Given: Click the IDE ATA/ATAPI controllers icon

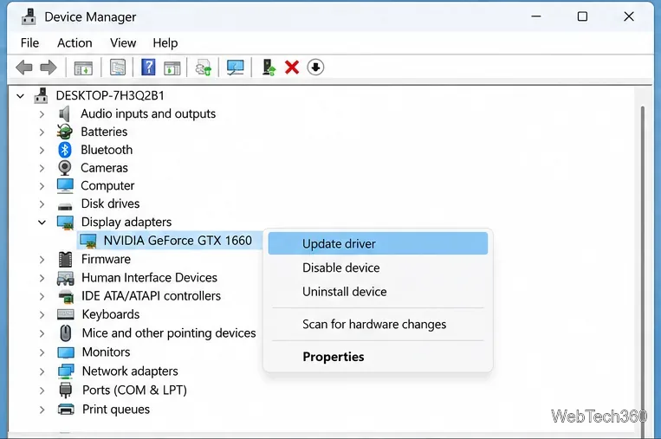Looking at the screenshot, I should [x=66, y=296].
